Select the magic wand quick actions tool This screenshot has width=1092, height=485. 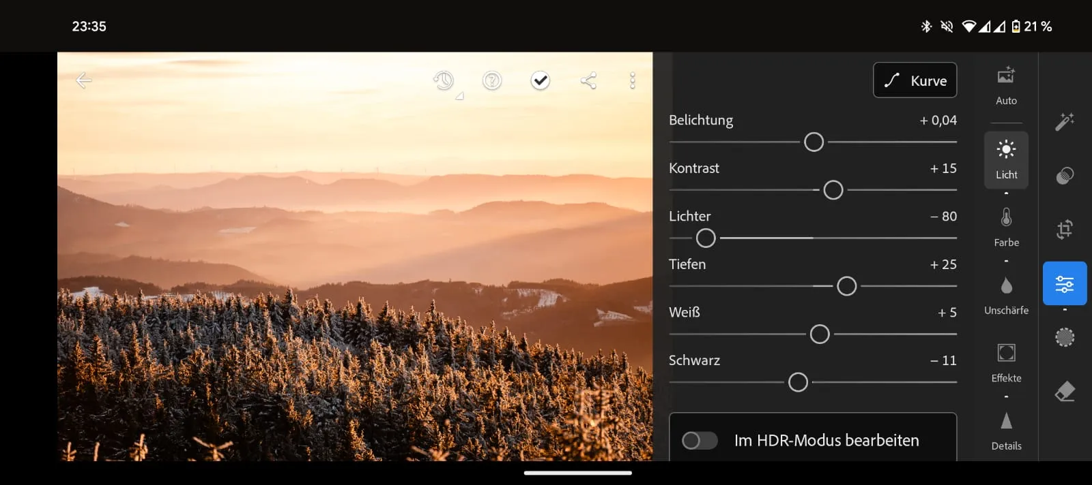tap(1065, 121)
